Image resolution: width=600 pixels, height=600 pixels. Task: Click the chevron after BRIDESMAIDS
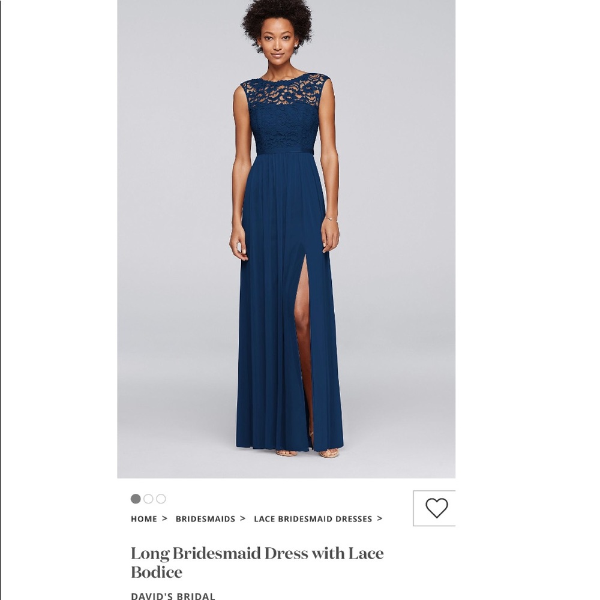(x=242, y=518)
